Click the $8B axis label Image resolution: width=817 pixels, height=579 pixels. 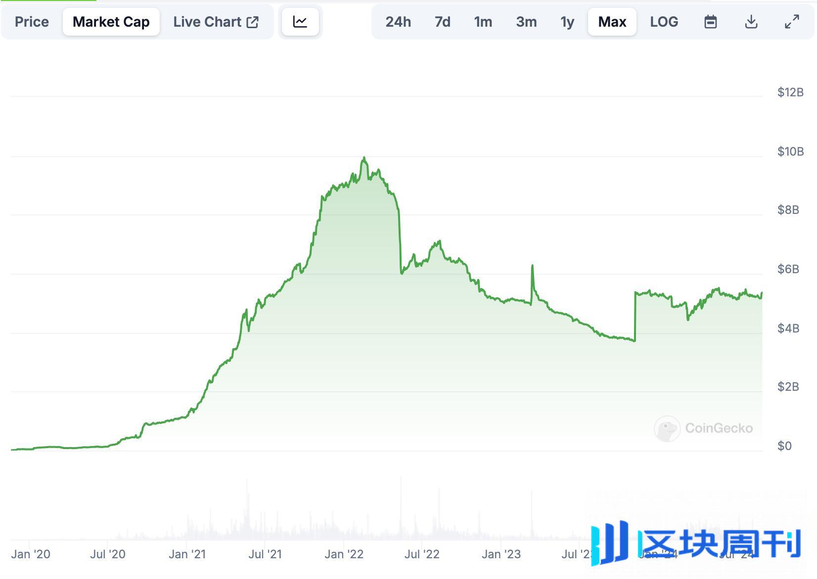(788, 210)
